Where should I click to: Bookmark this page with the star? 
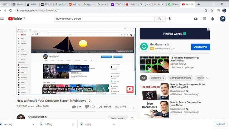(211, 10)
